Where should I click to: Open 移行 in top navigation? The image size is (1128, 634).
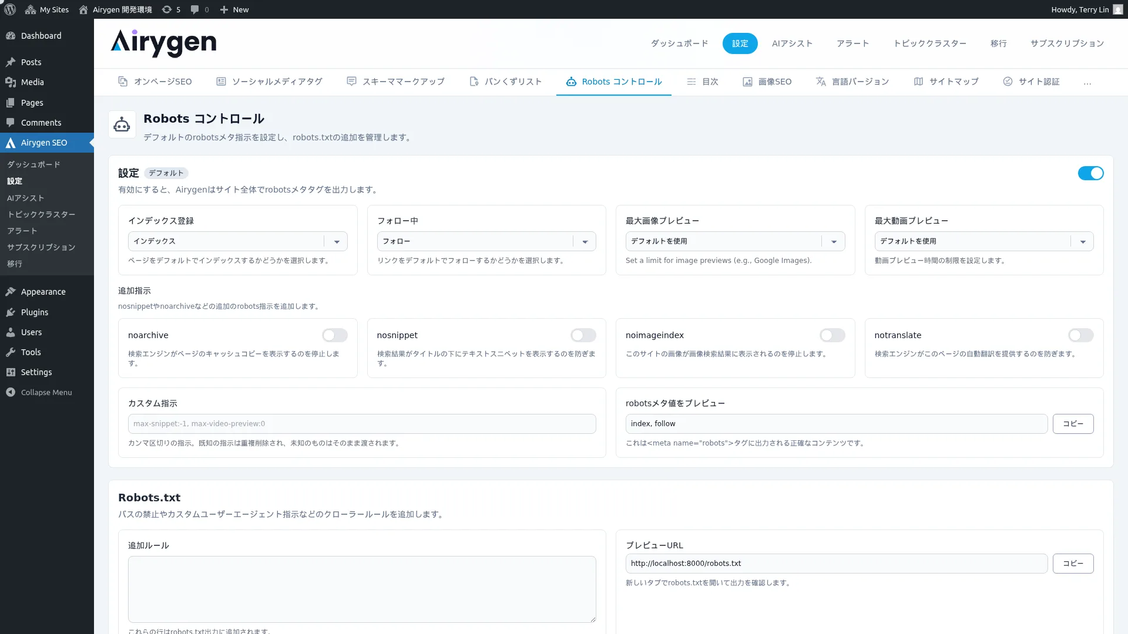(998, 43)
